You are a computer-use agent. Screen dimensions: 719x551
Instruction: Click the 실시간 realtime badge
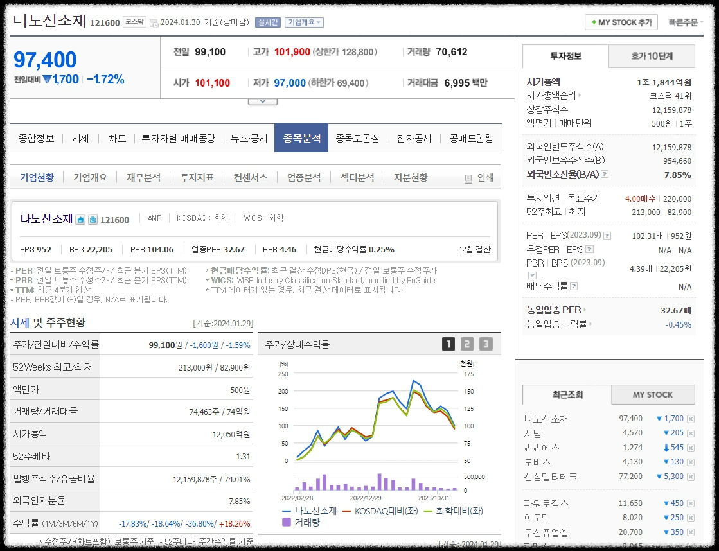(x=268, y=22)
